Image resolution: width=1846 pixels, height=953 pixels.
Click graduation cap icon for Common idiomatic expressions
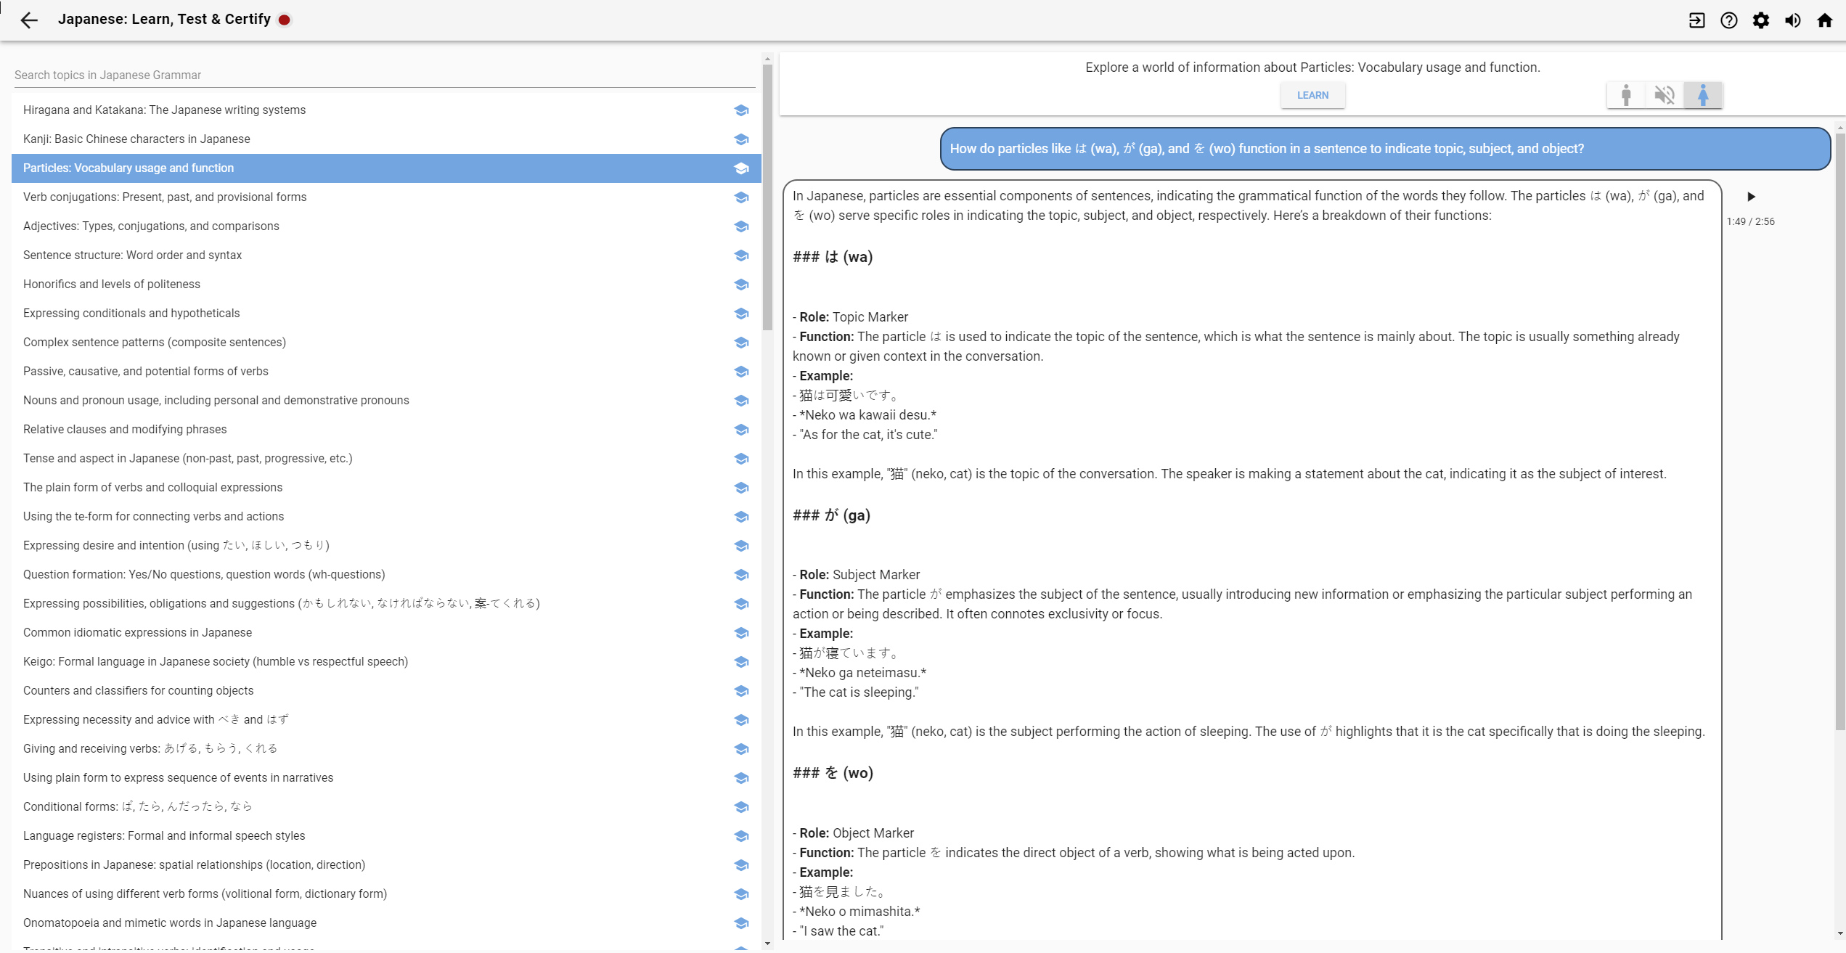tap(741, 633)
